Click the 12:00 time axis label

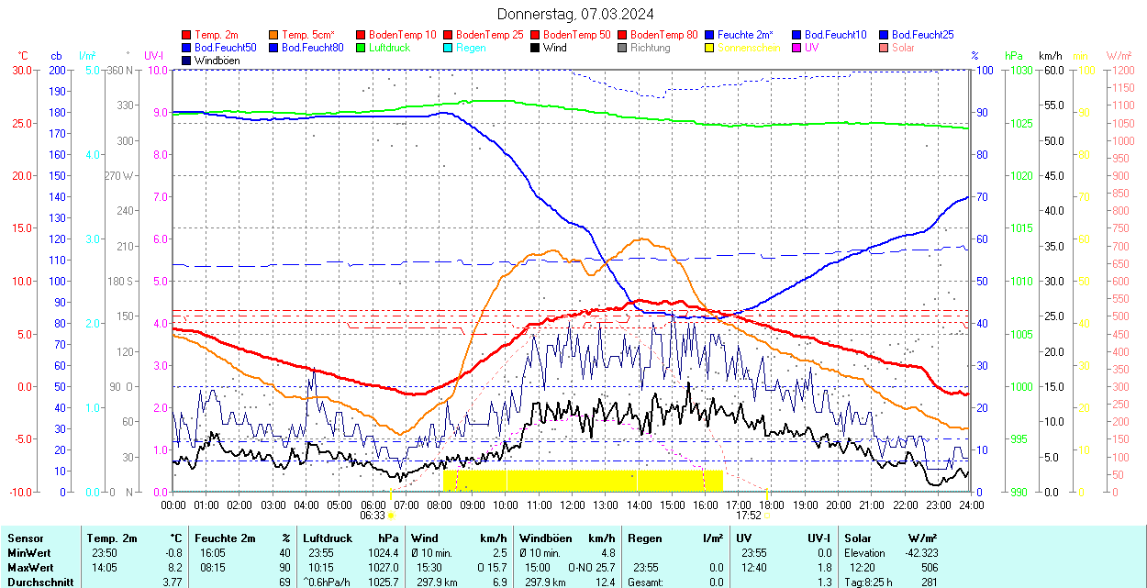coord(572,505)
